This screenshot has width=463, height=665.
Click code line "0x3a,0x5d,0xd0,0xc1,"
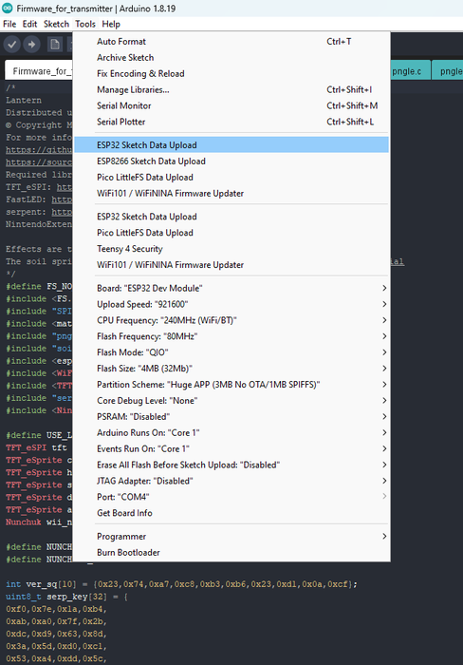click(56, 647)
